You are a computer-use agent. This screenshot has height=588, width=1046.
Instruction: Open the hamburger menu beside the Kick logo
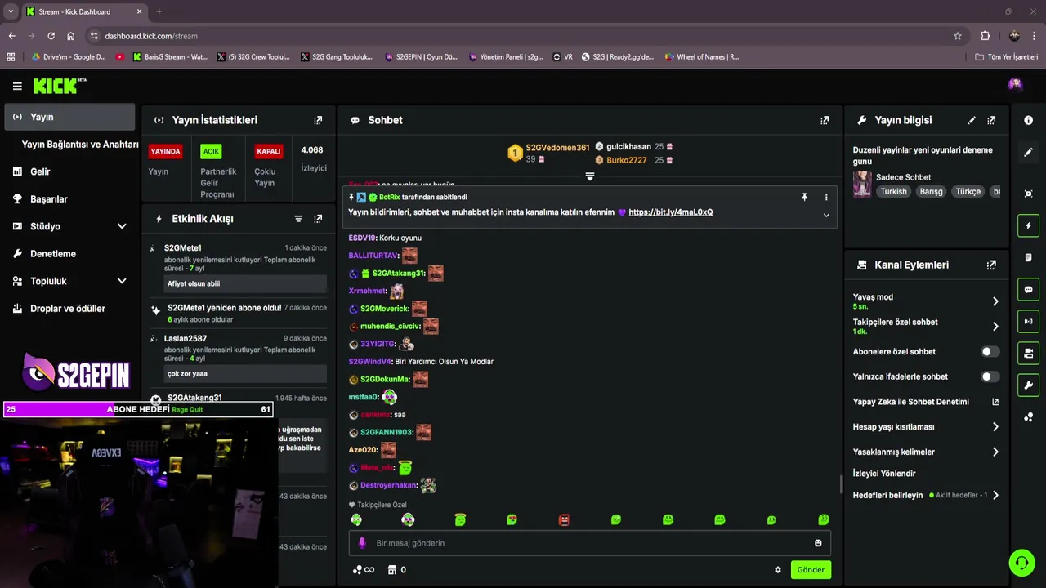pos(17,86)
